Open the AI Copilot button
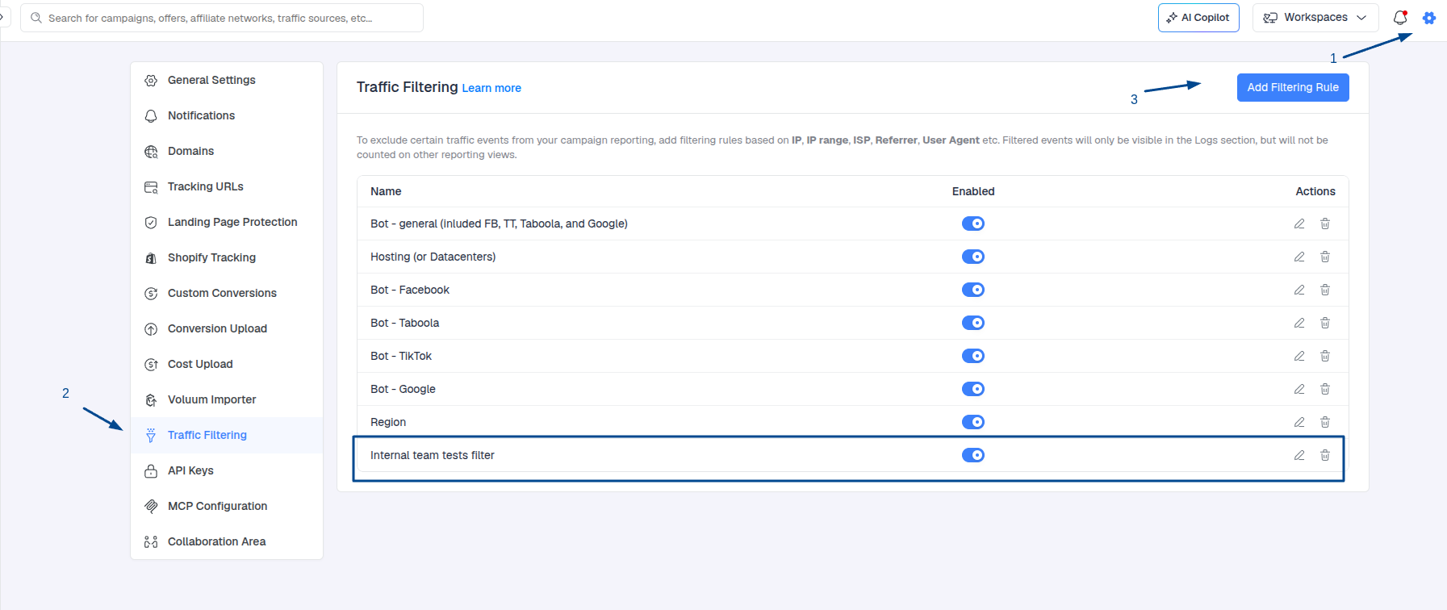The image size is (1447, 610). coord(1198,18)
